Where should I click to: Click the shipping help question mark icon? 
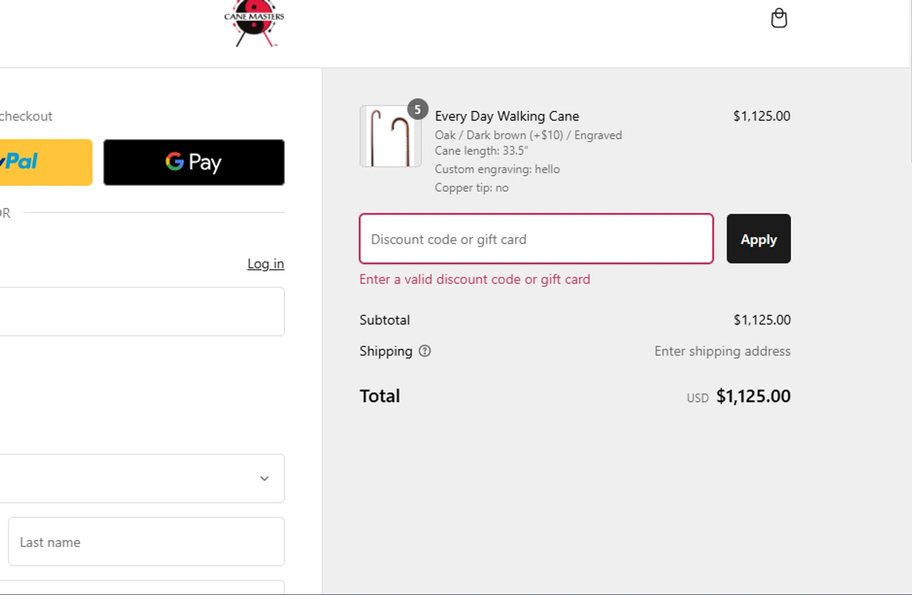pyautogui.click(x=424, y=351)
